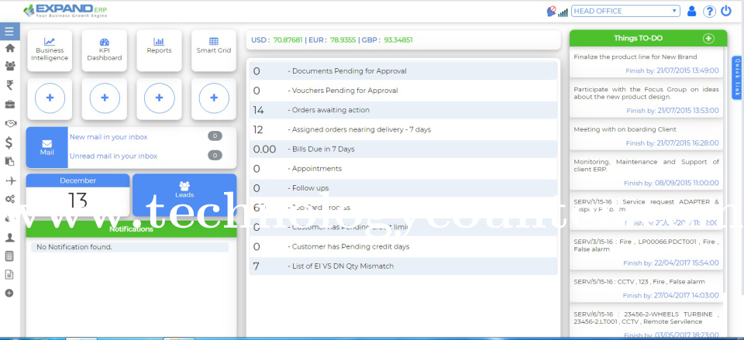Screen dimensions: 744x340
Task: Toggle the hamburger menu in sidebar
Action: (9, 32)
